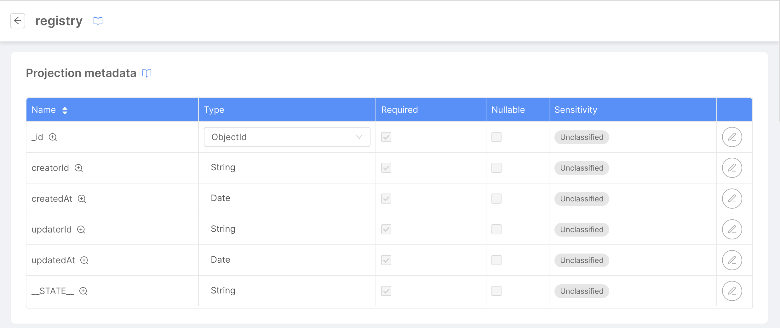Viewport: 780px width, 328px height.
Task: Click the Type column header
Action: 214,110
